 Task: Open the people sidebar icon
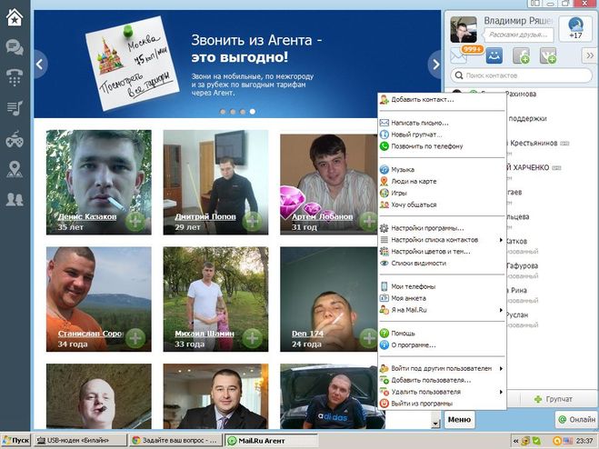[x=15, y=199]
